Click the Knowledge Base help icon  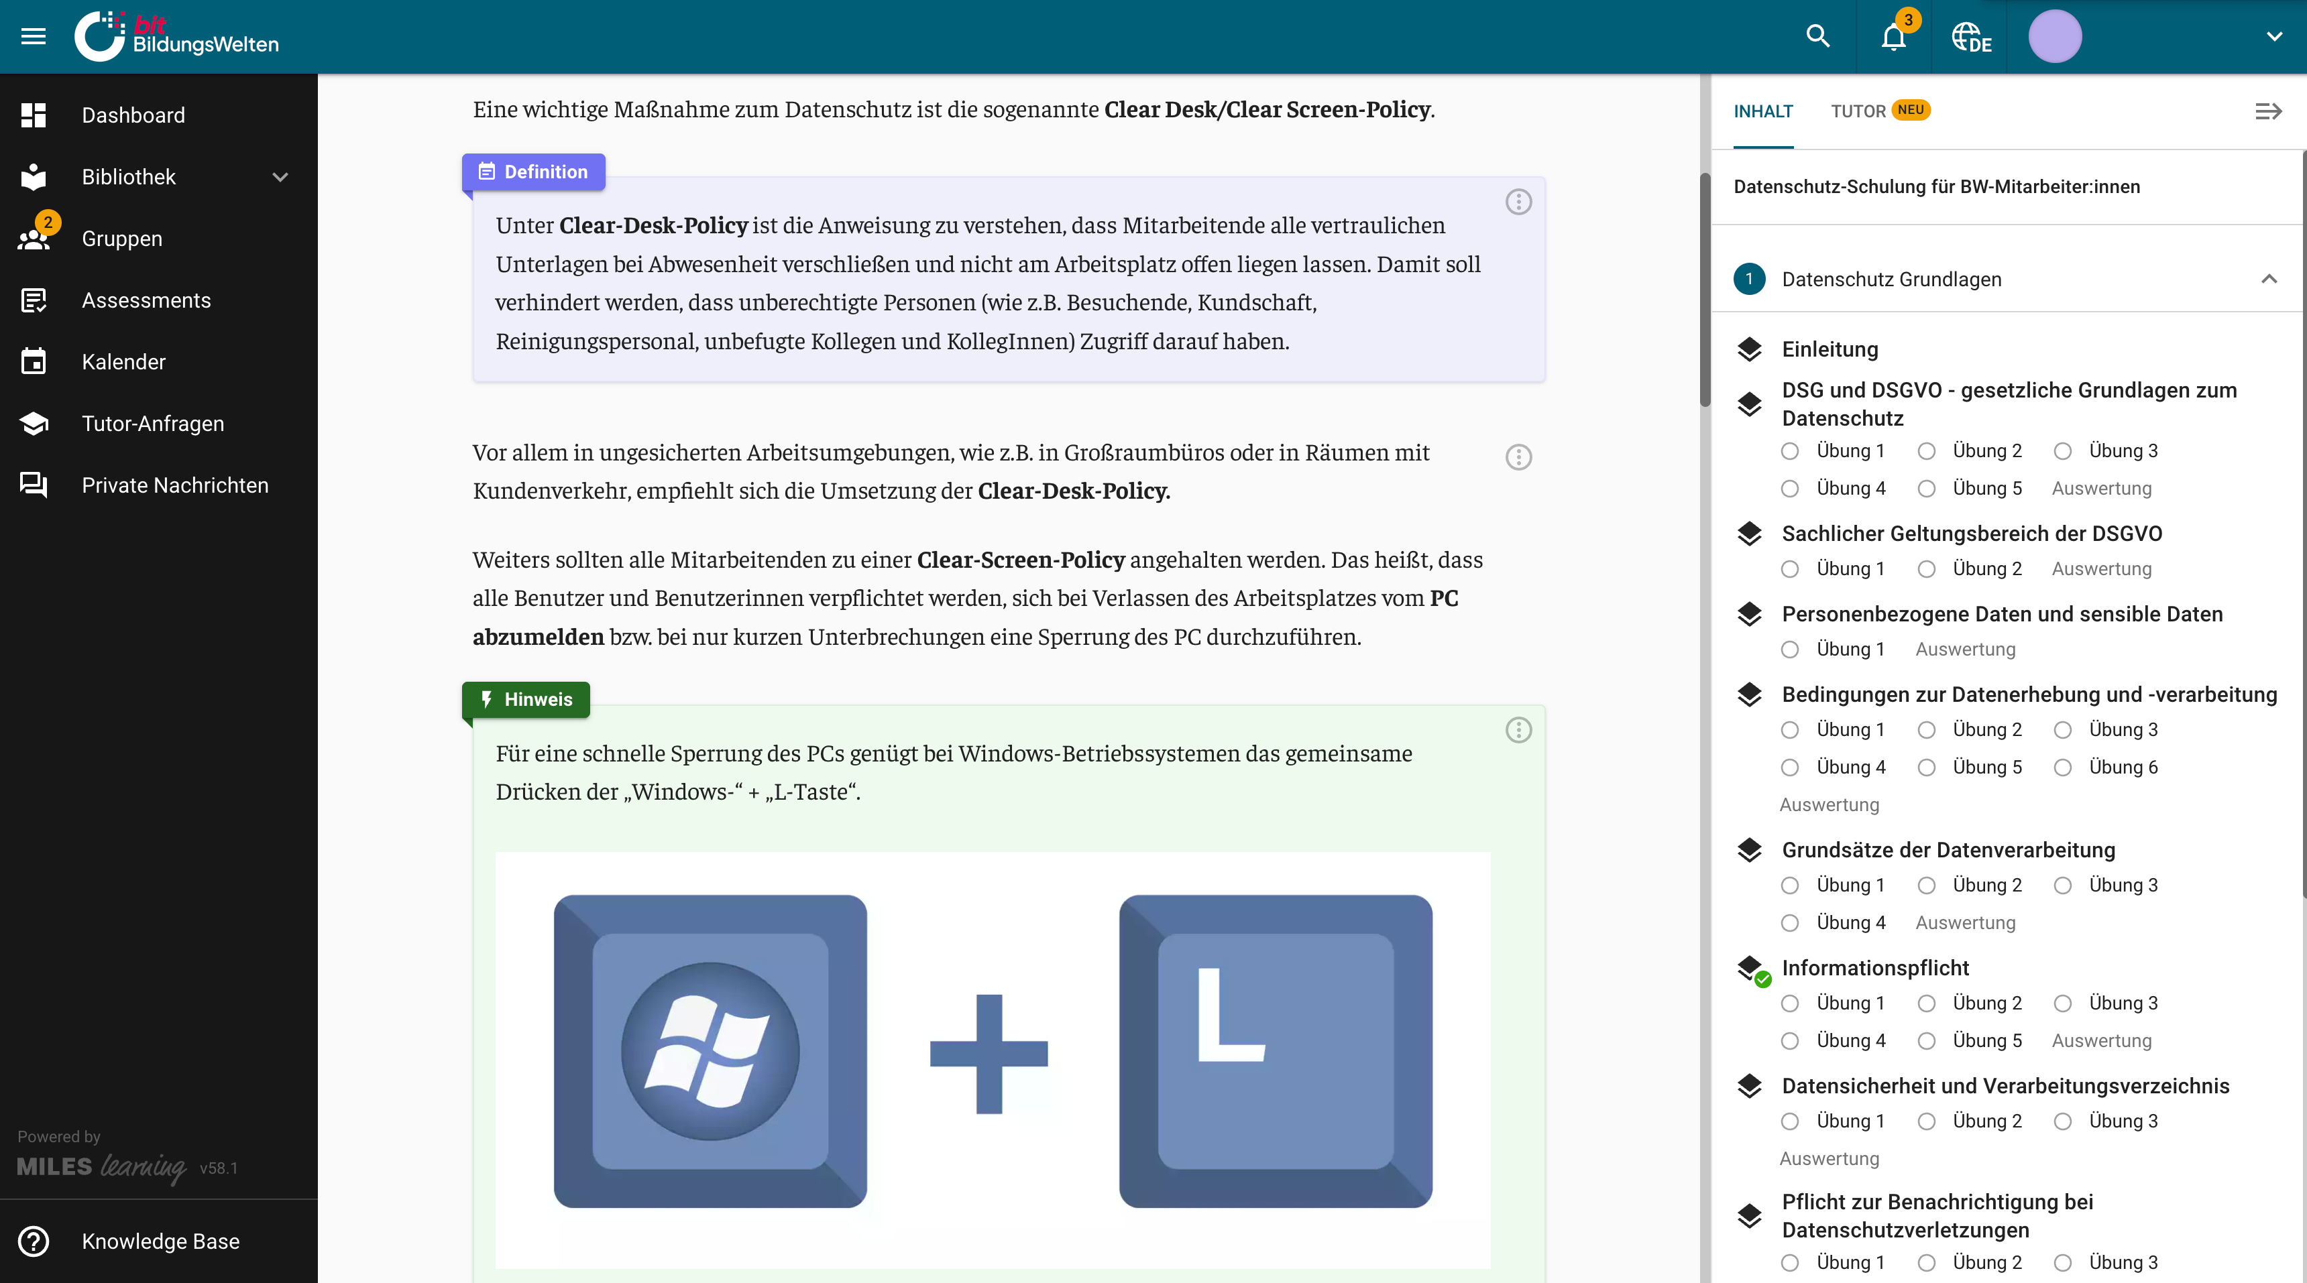tap(34, 1241)
